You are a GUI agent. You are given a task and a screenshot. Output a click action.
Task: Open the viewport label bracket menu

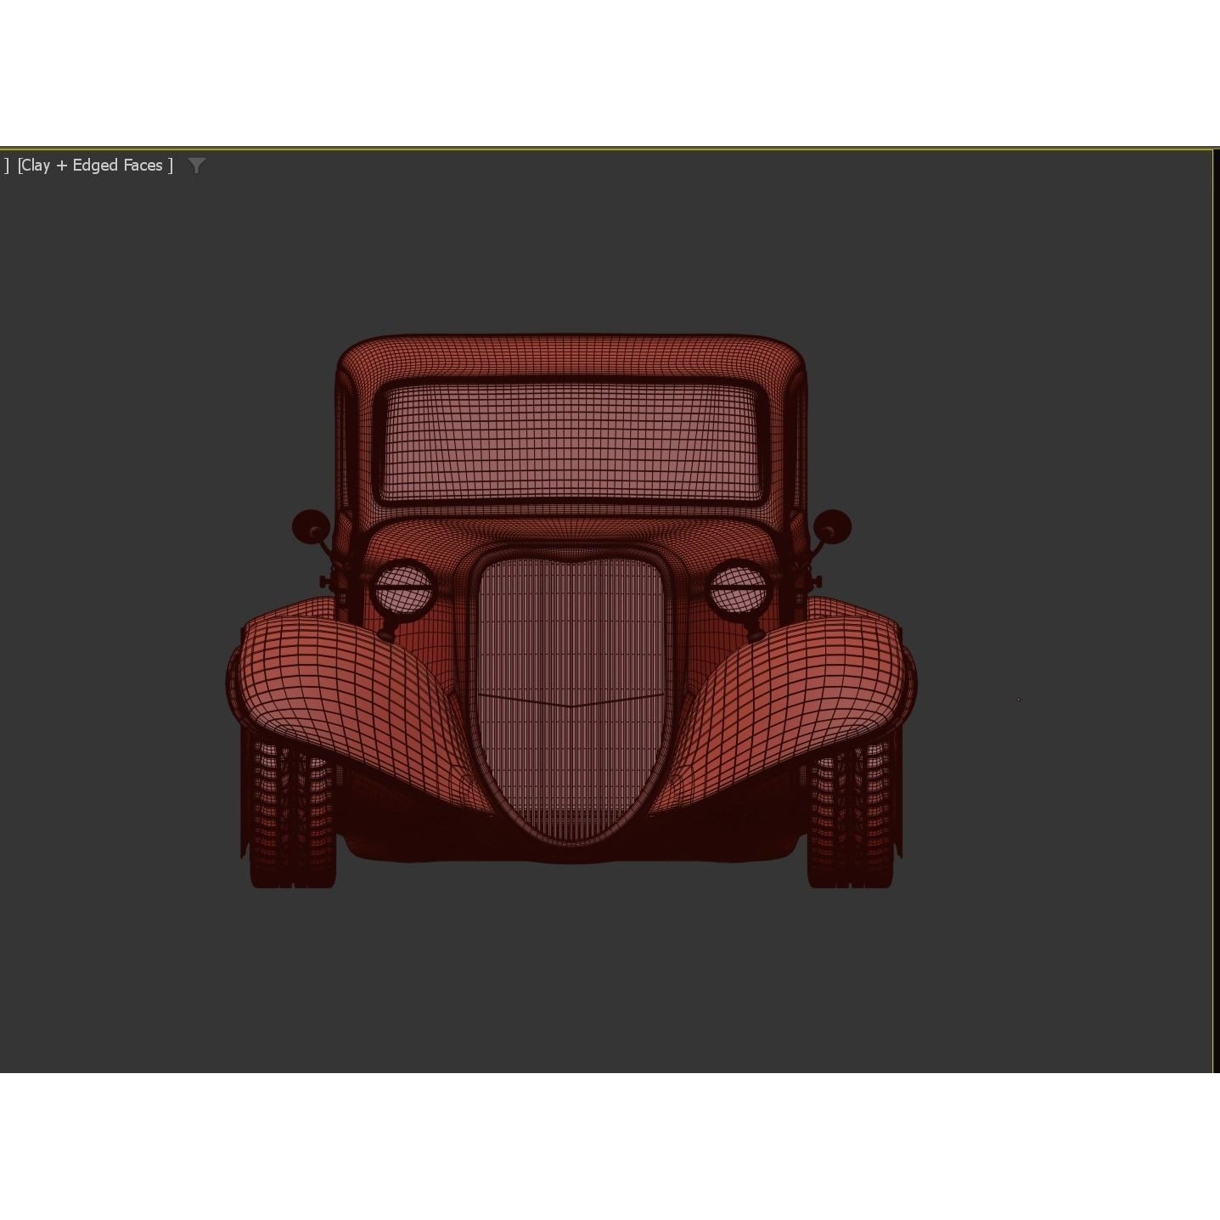8,165
